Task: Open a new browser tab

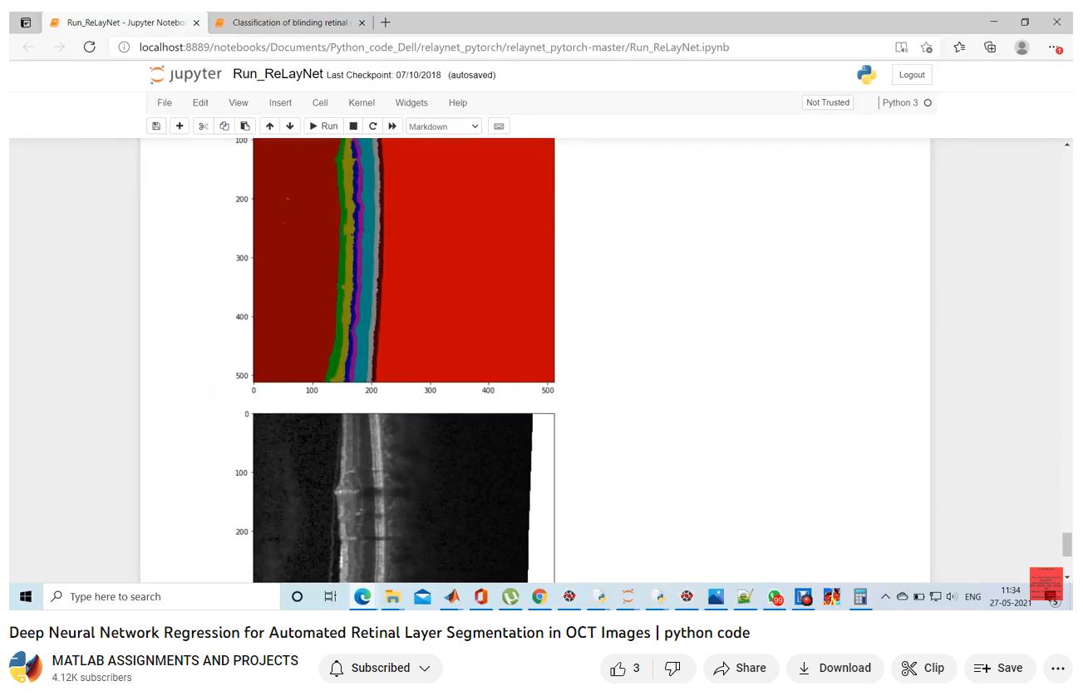Action: [x=386, y=22]
